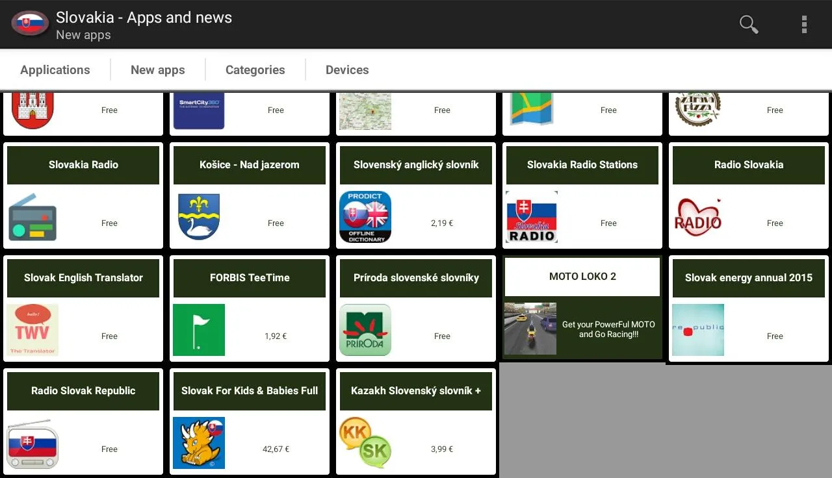This screenshot has height=478, width=832.
Task: Click the Príroda slovenské slovníky title text
Action: coord(416,278)
